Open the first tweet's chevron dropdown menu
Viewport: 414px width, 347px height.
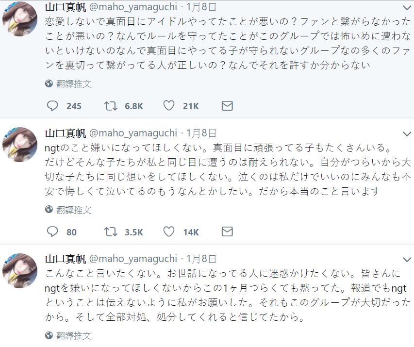(x=407, y=8)
